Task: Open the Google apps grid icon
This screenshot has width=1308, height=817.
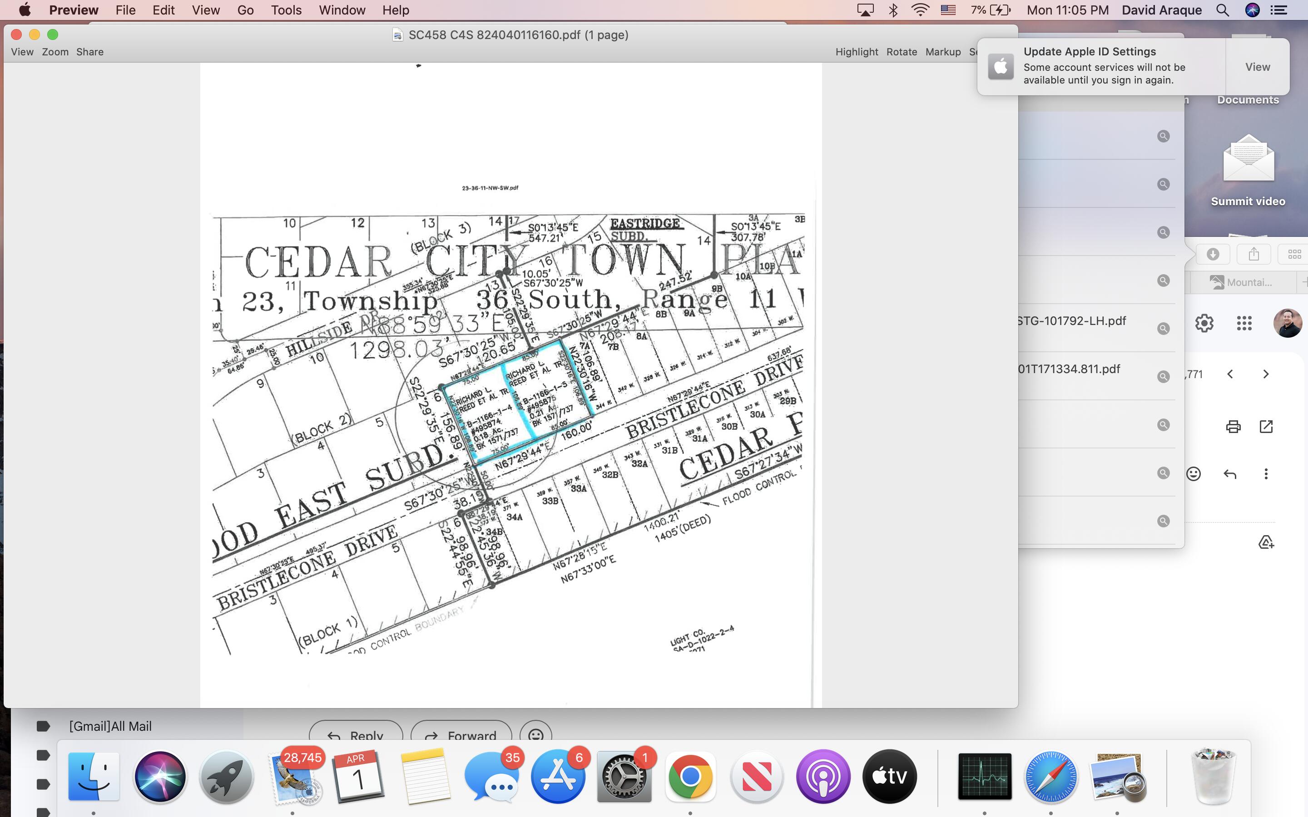Action: pyautogui.click(x=1244, y=323)
